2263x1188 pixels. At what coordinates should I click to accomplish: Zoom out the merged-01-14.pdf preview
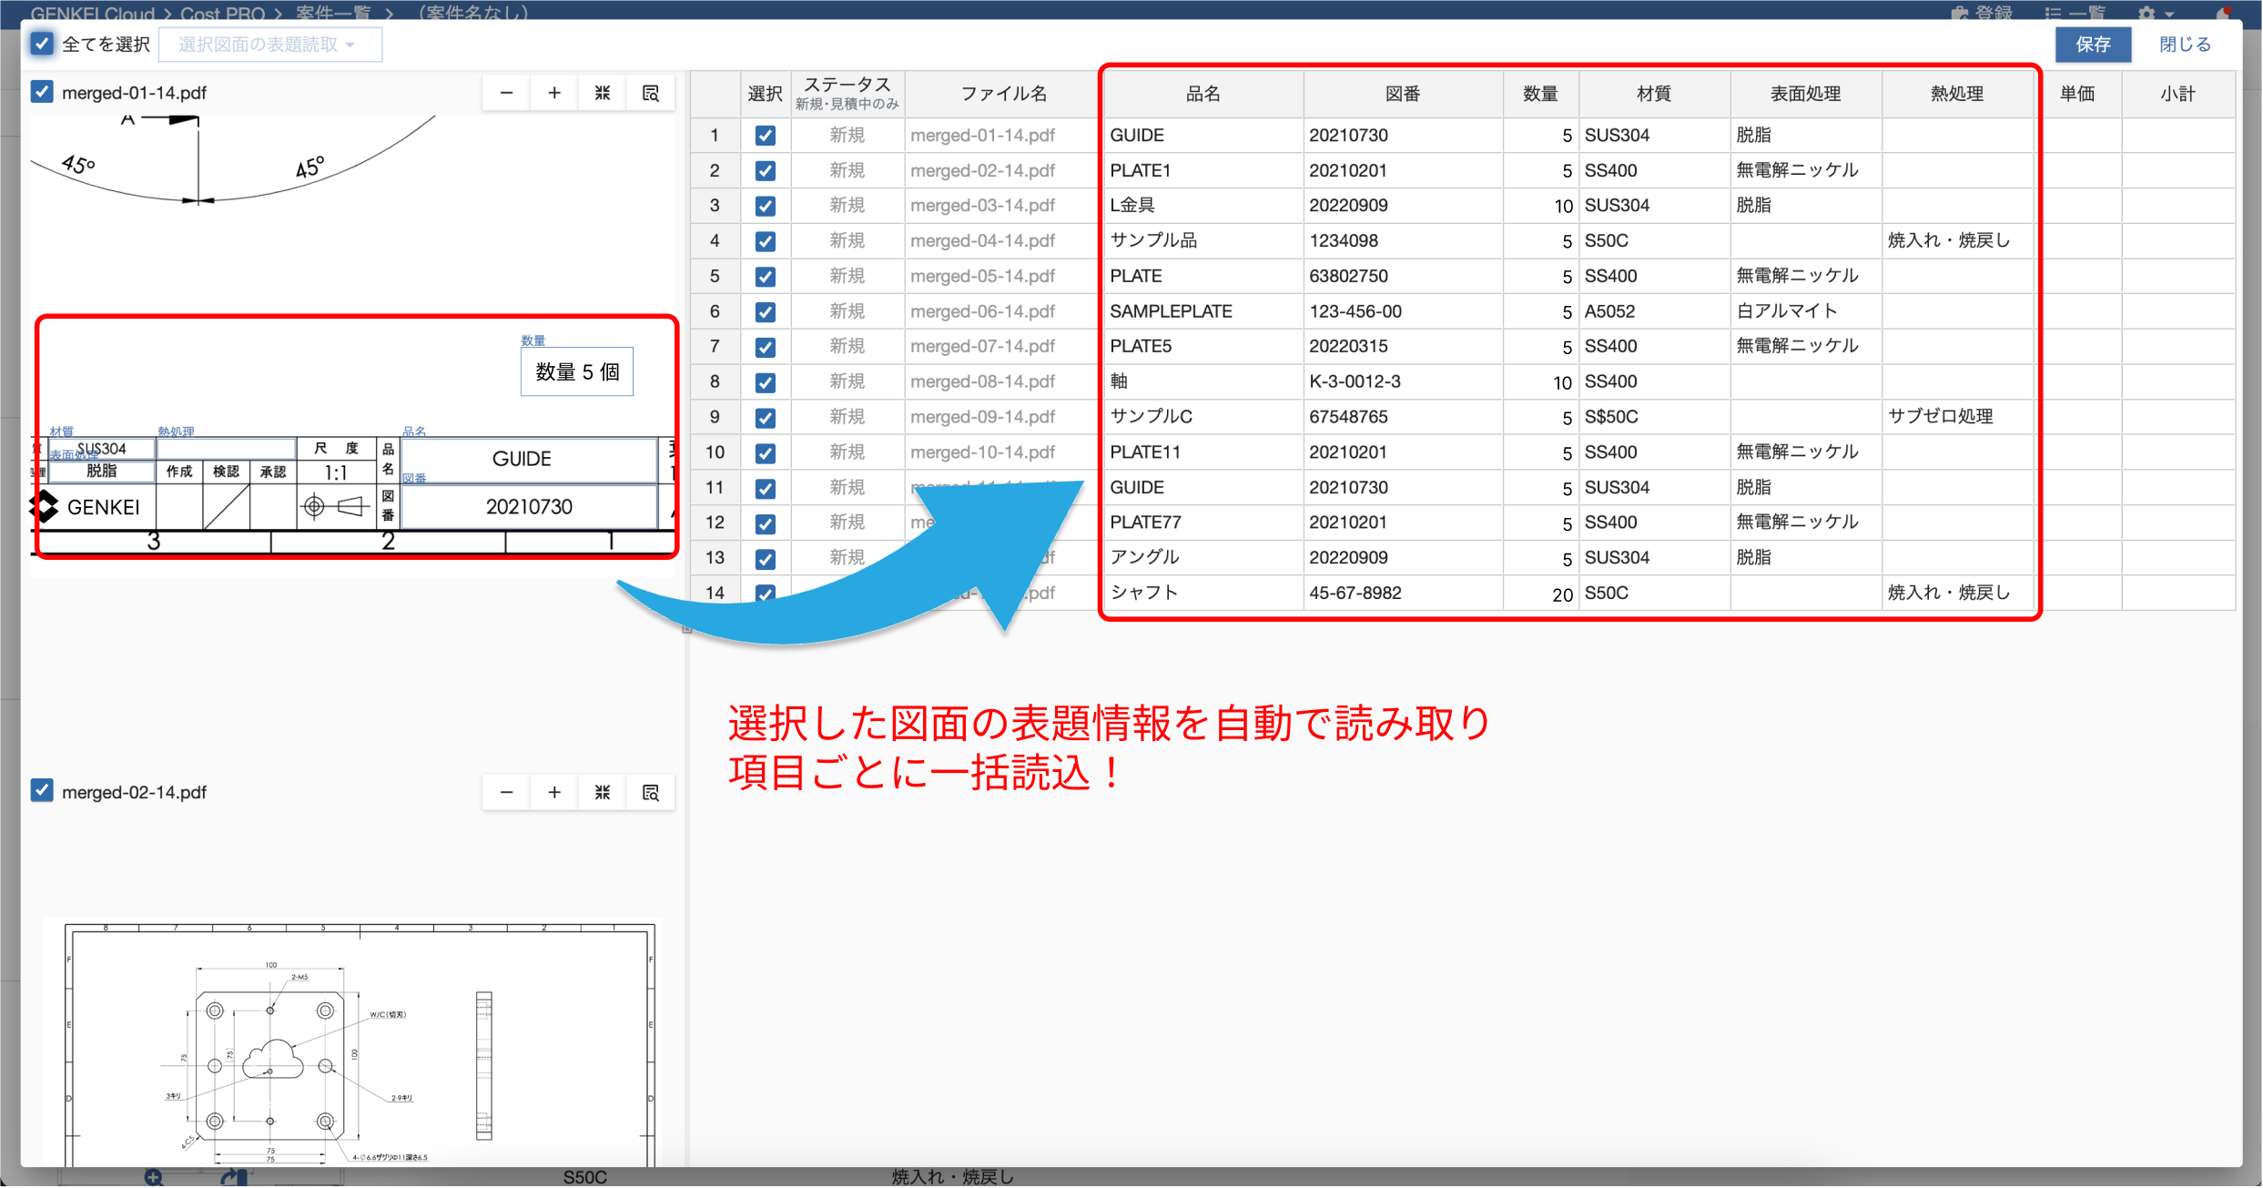(x=507, y=93)
